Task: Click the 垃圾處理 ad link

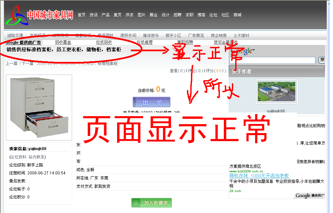Action: (145, 42)
